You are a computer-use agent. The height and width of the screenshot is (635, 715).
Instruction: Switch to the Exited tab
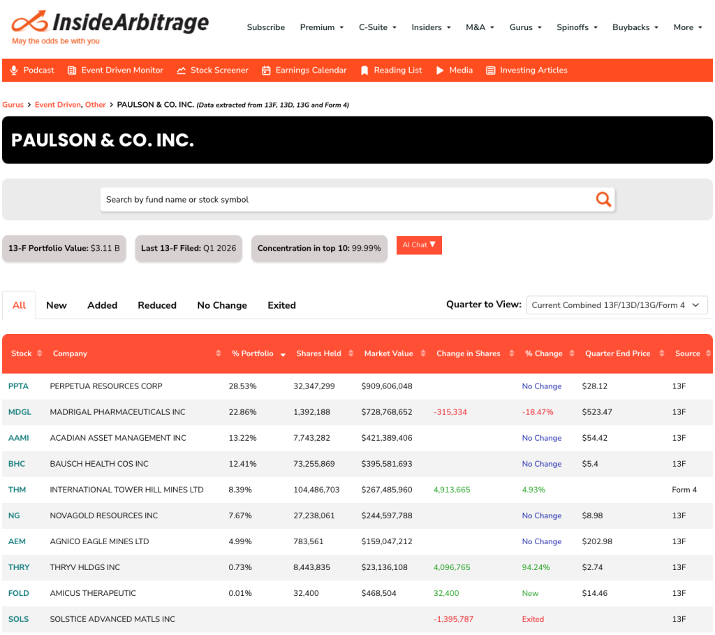pos(282,305)
